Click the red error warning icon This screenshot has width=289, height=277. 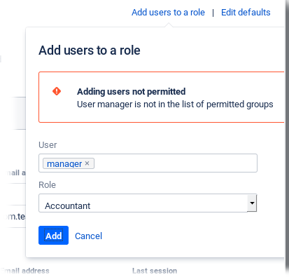click(57, 91)
